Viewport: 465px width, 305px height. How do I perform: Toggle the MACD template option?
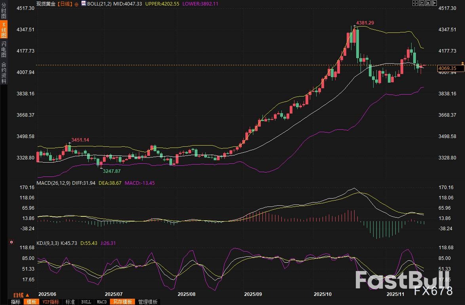102,302
